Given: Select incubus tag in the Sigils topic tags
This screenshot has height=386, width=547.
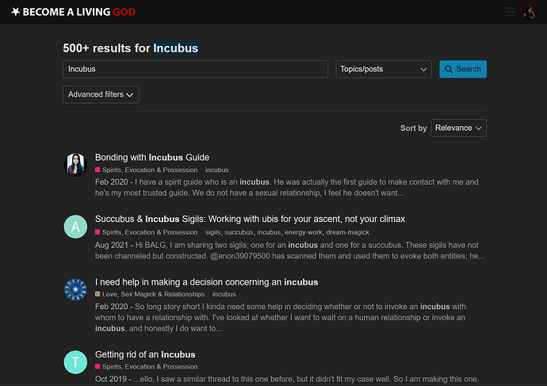Looking at the screenshot, I should (x=269, y=232).
